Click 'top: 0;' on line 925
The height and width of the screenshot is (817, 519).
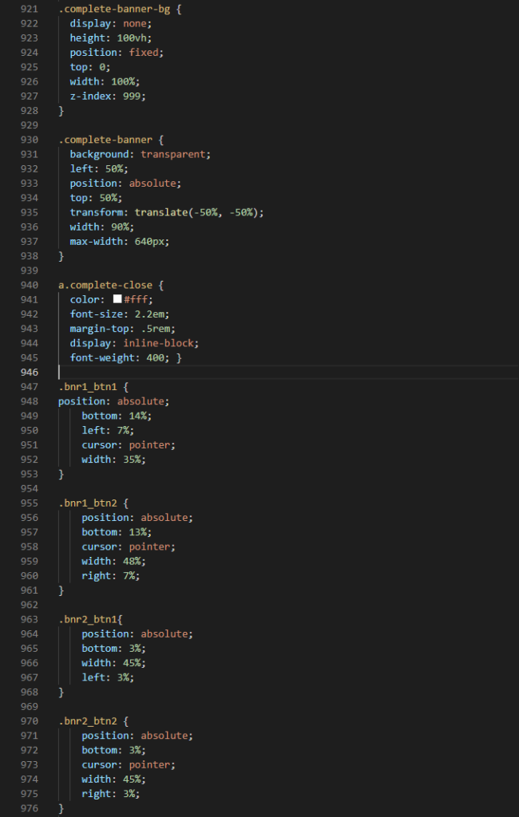tap(90, 67)
